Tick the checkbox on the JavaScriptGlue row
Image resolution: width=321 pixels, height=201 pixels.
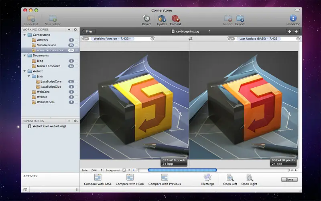point(76,87)
